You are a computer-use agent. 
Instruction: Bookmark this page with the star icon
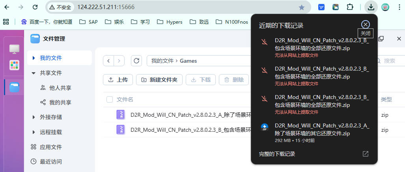pos(301,7)
